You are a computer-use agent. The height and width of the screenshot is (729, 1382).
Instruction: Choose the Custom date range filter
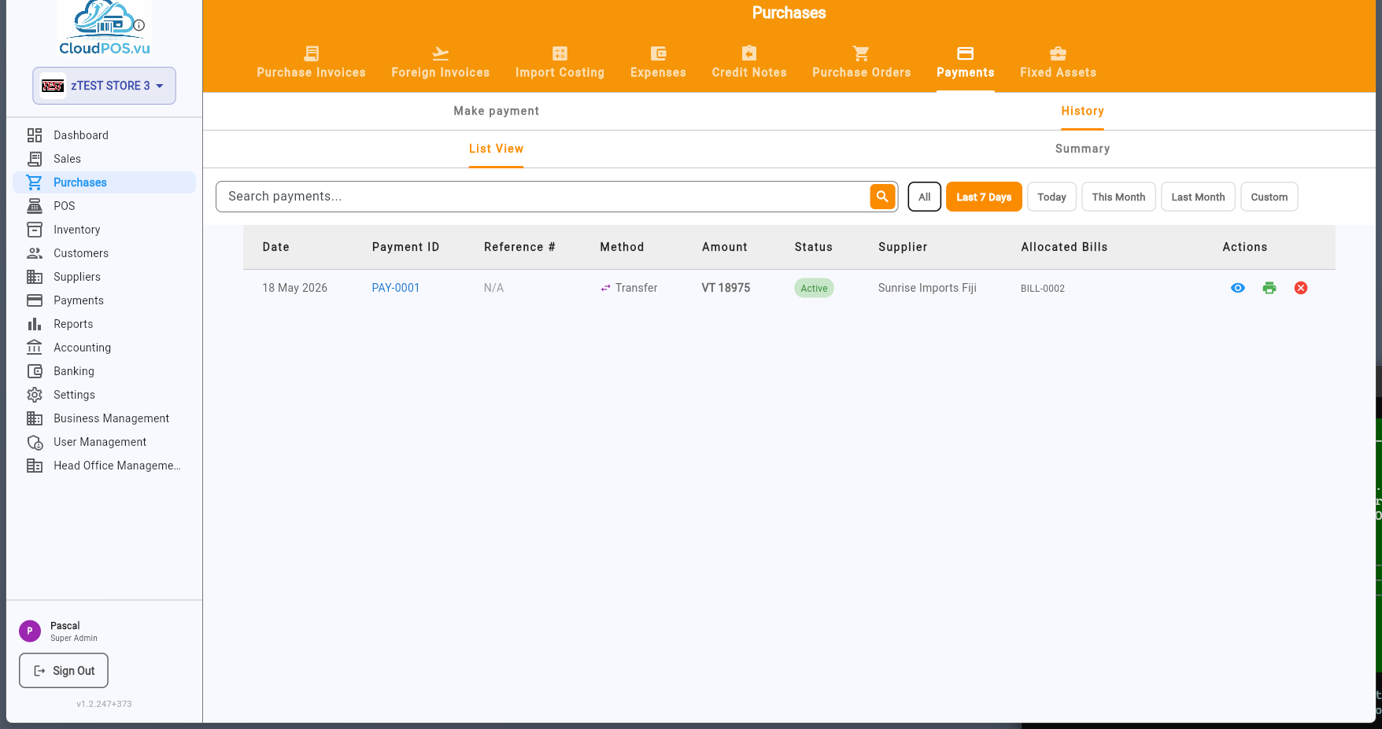coord(1269,197)
